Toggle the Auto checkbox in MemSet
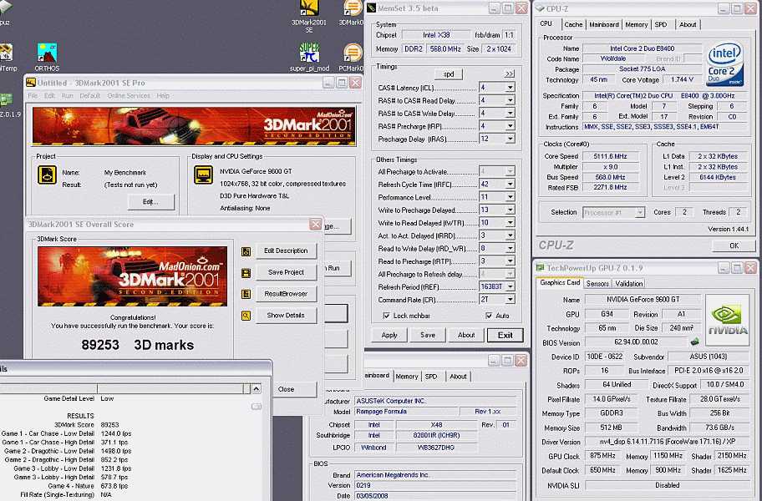 coord(489,316)
